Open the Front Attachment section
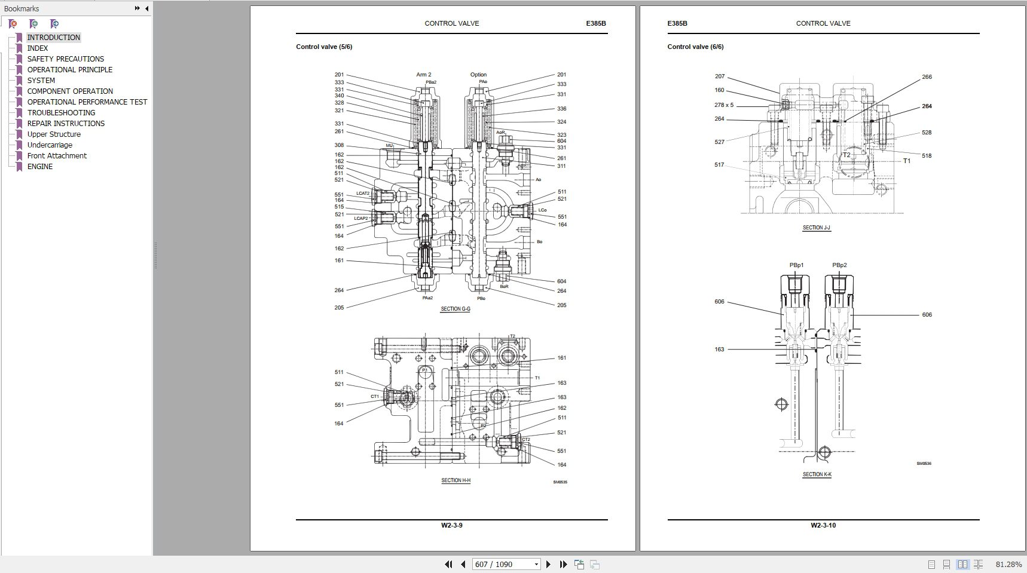The width and height of the screenshot is (1027, 573). click(56, 155)
